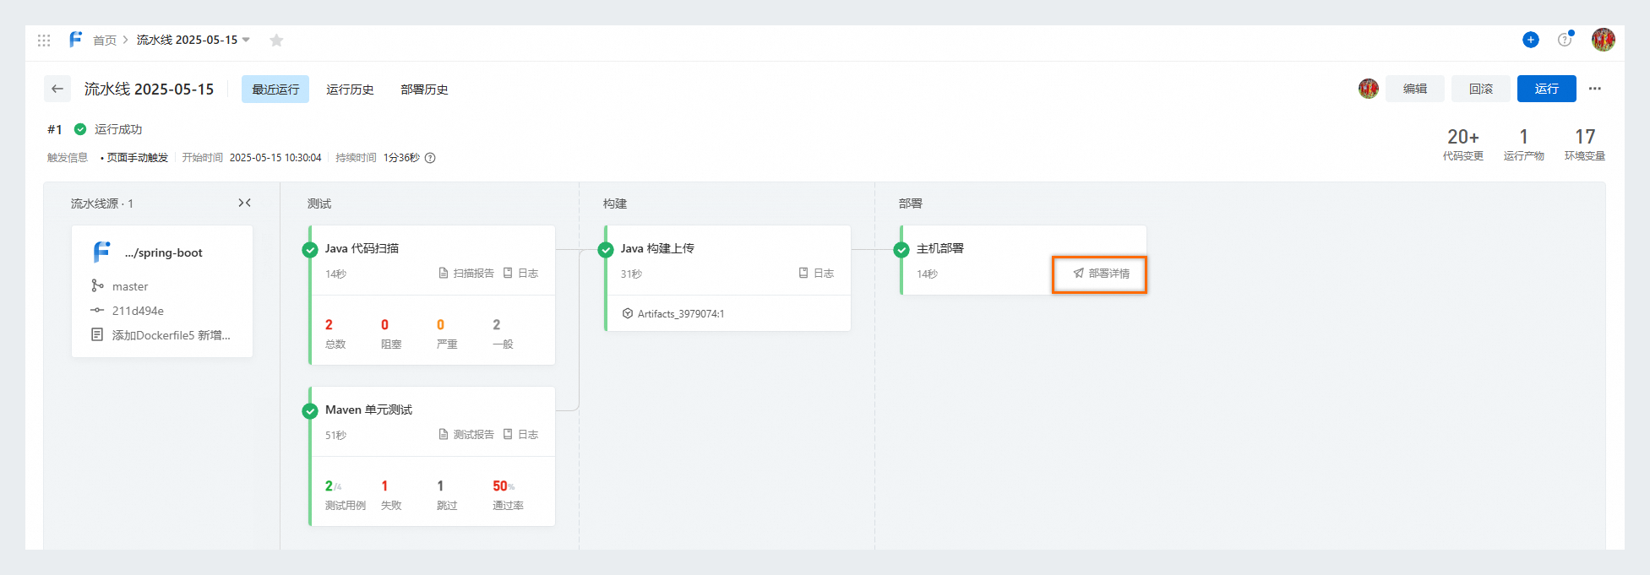Open the app launcher grid icon
The image size is (1650, 575).
(44, 40)
